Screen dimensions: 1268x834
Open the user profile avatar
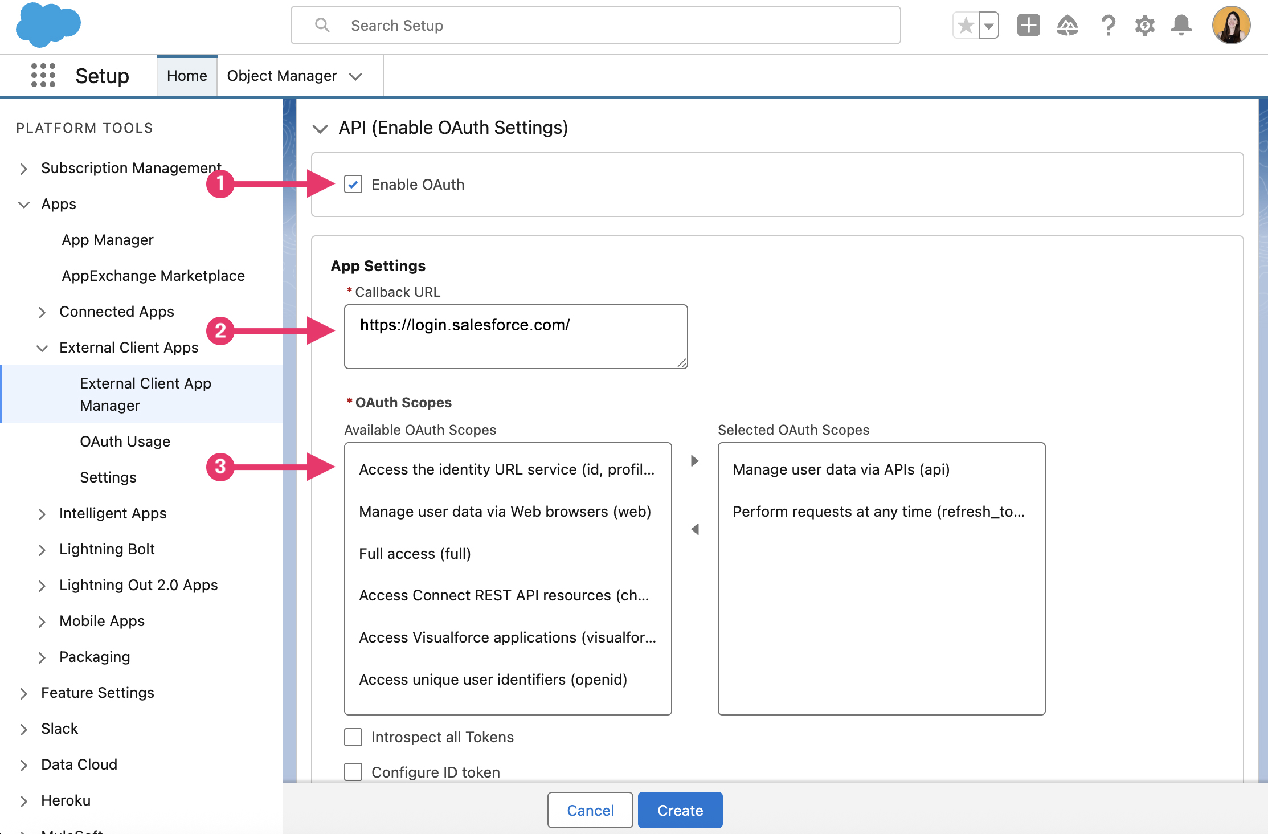coord(1230,25)
